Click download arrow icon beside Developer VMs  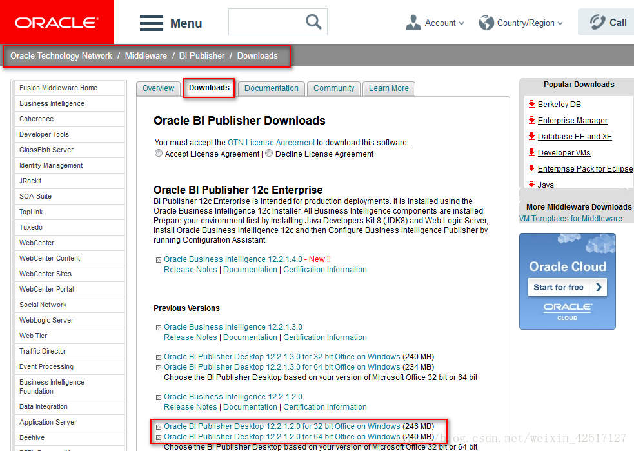(531, 152)
